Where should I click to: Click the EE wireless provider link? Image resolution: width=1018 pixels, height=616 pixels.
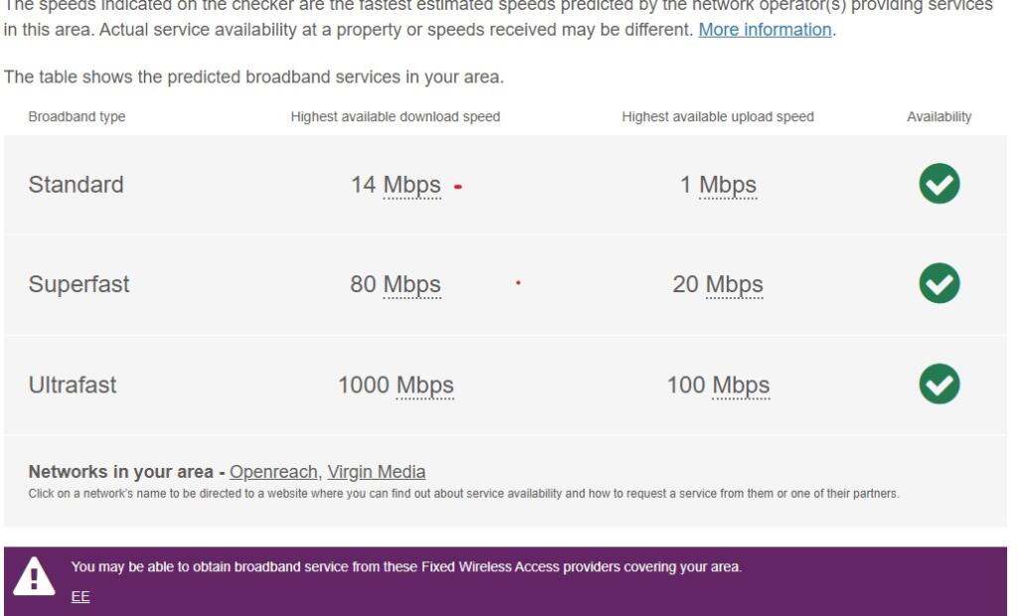pos(81,597)
